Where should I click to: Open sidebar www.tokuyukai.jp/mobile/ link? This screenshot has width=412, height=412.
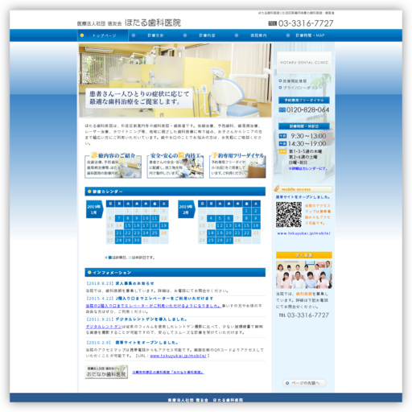coord(303,233)
